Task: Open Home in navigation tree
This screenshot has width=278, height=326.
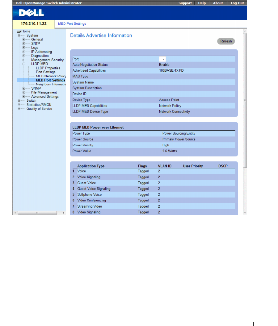Action: pyautogui.click(x=26, y=32)
